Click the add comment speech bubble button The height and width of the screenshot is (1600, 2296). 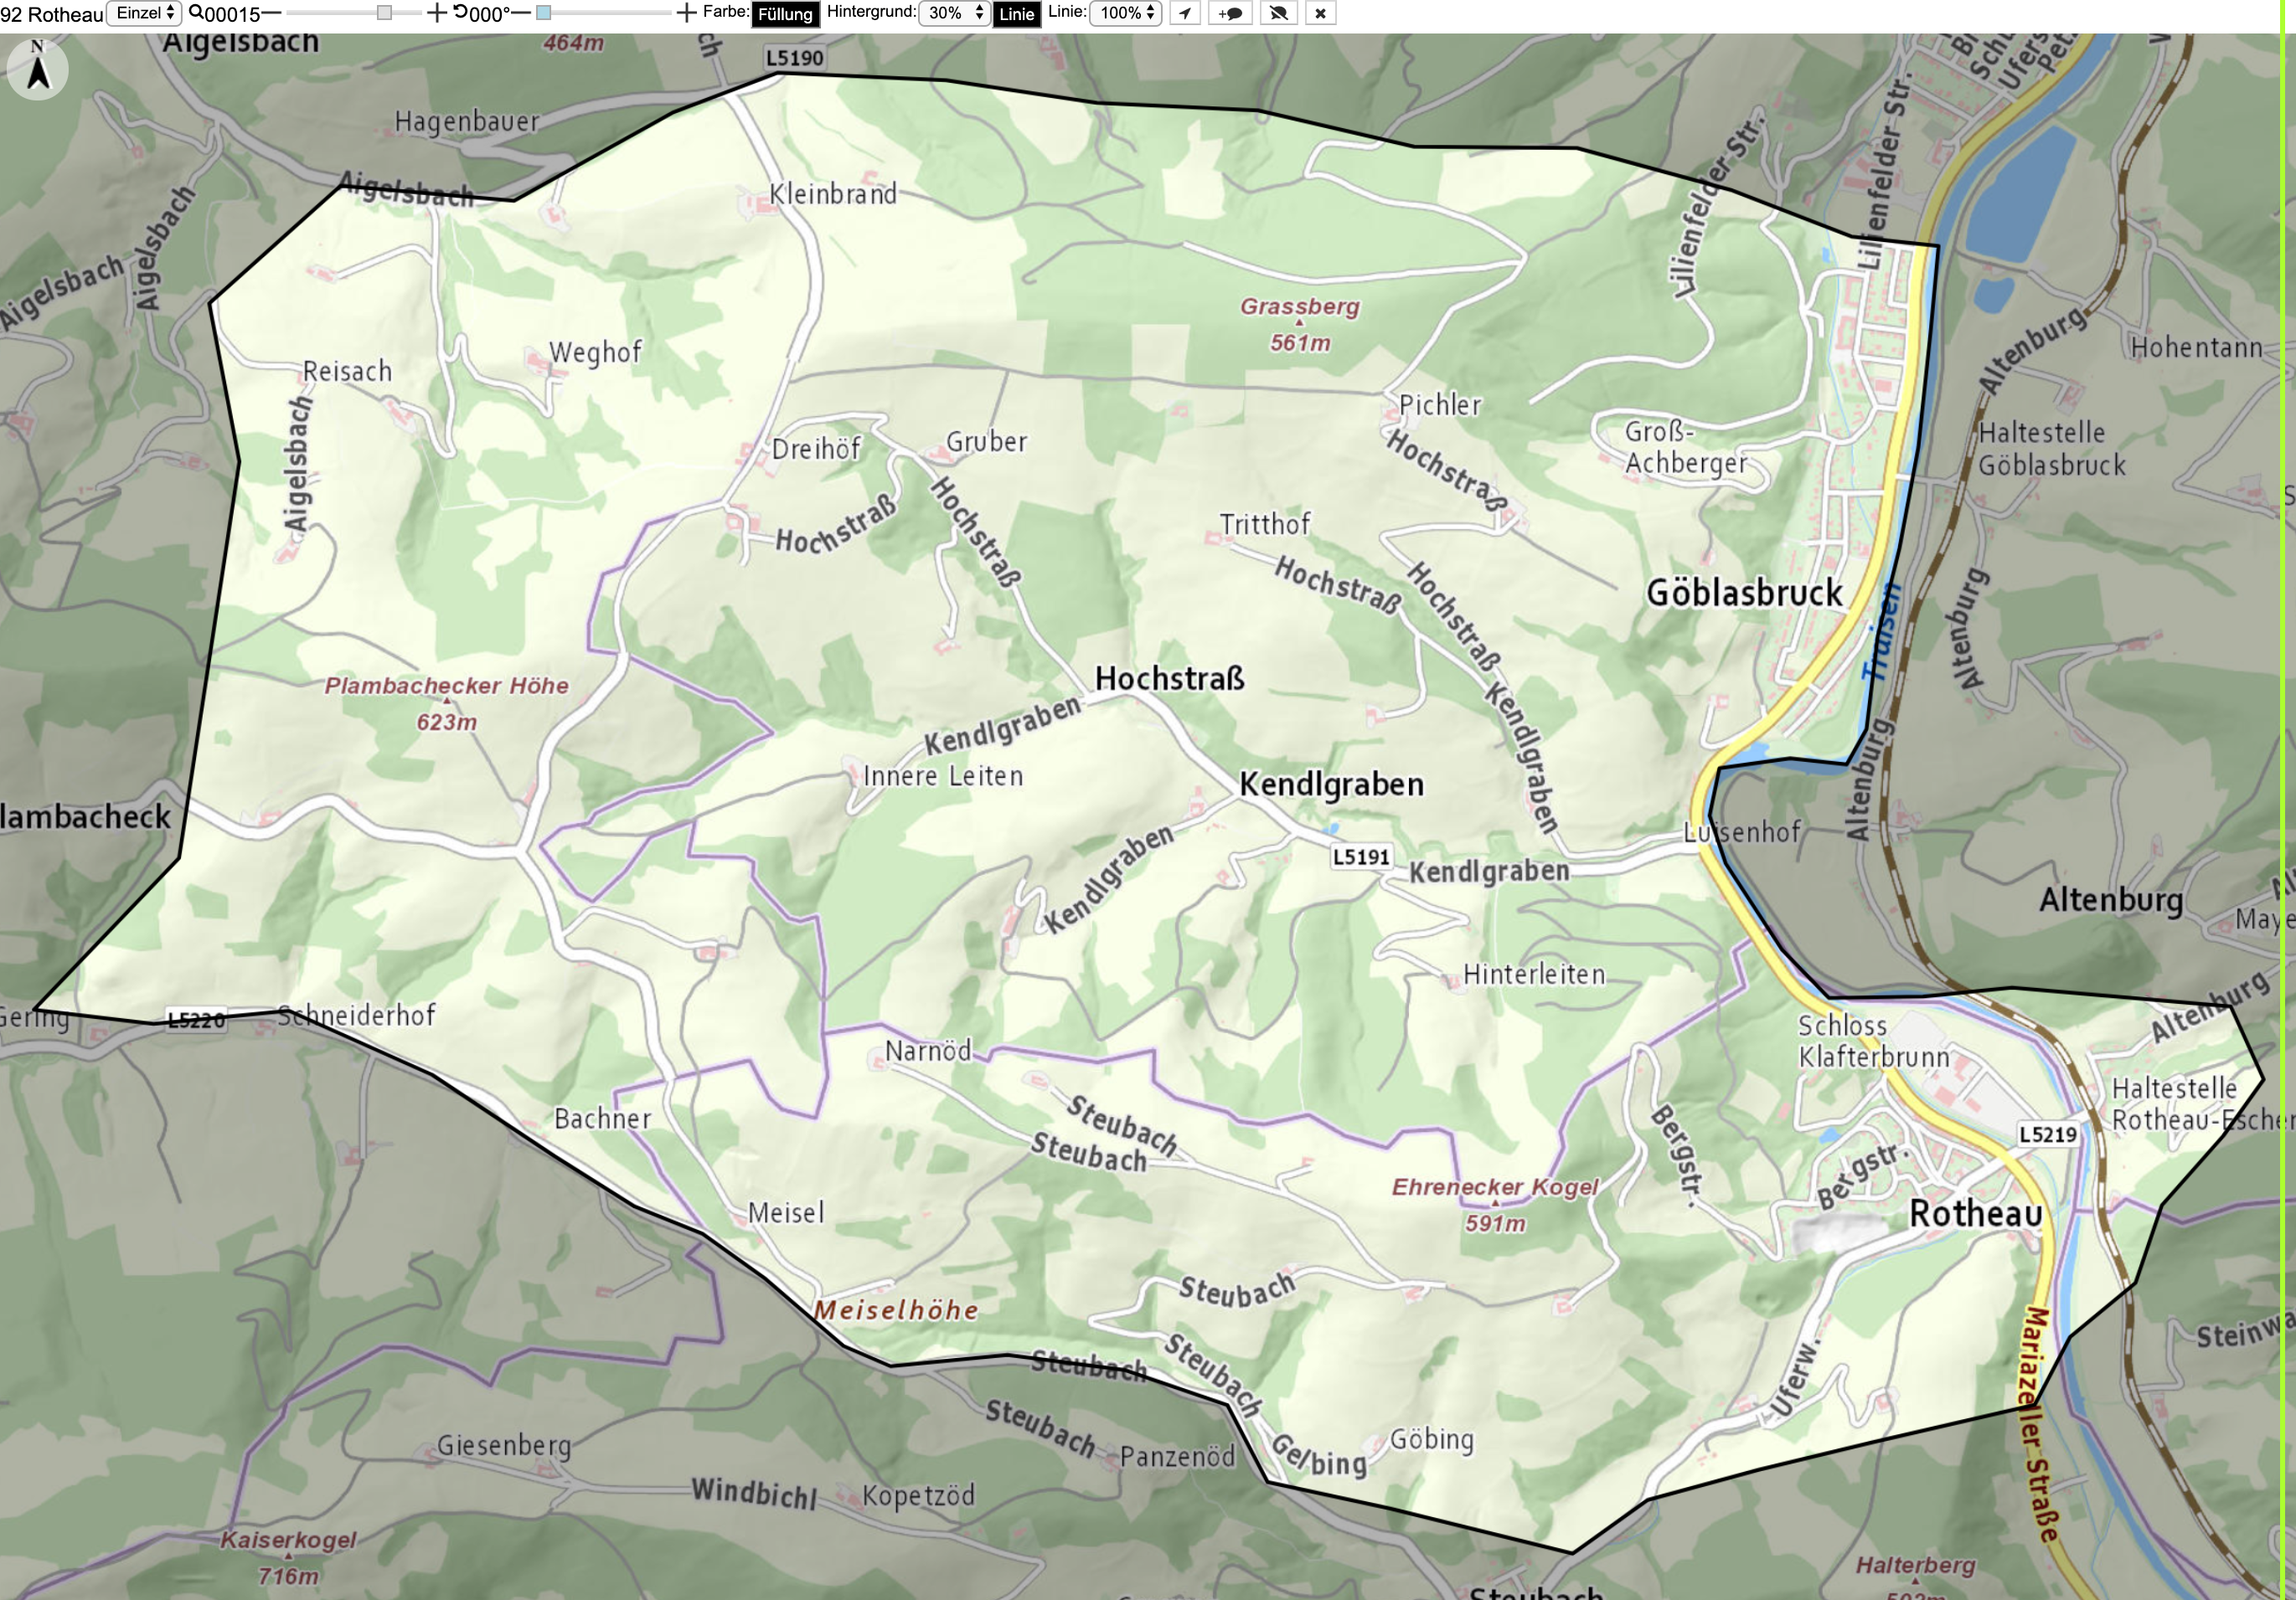(x=1230, y=13)
